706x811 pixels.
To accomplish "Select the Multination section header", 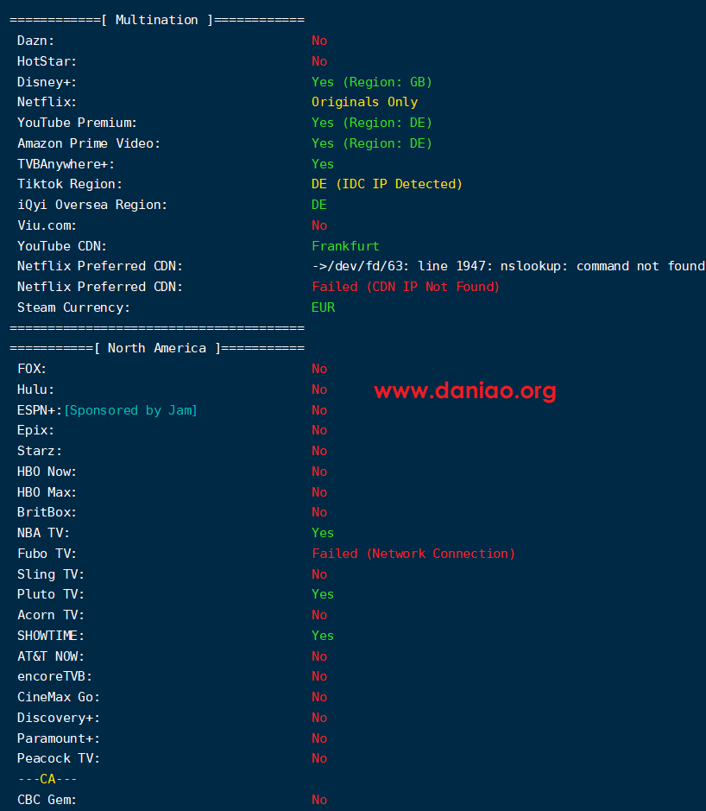I will (x=157, y=20).
